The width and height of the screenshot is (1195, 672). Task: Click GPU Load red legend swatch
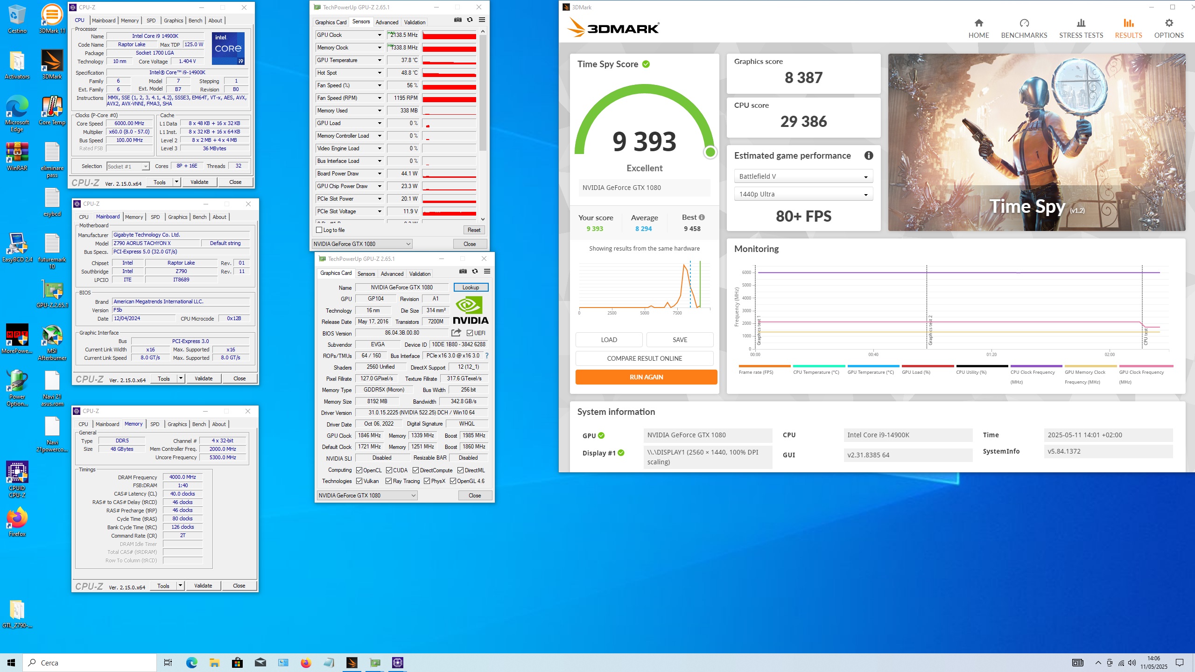[928, 366]
